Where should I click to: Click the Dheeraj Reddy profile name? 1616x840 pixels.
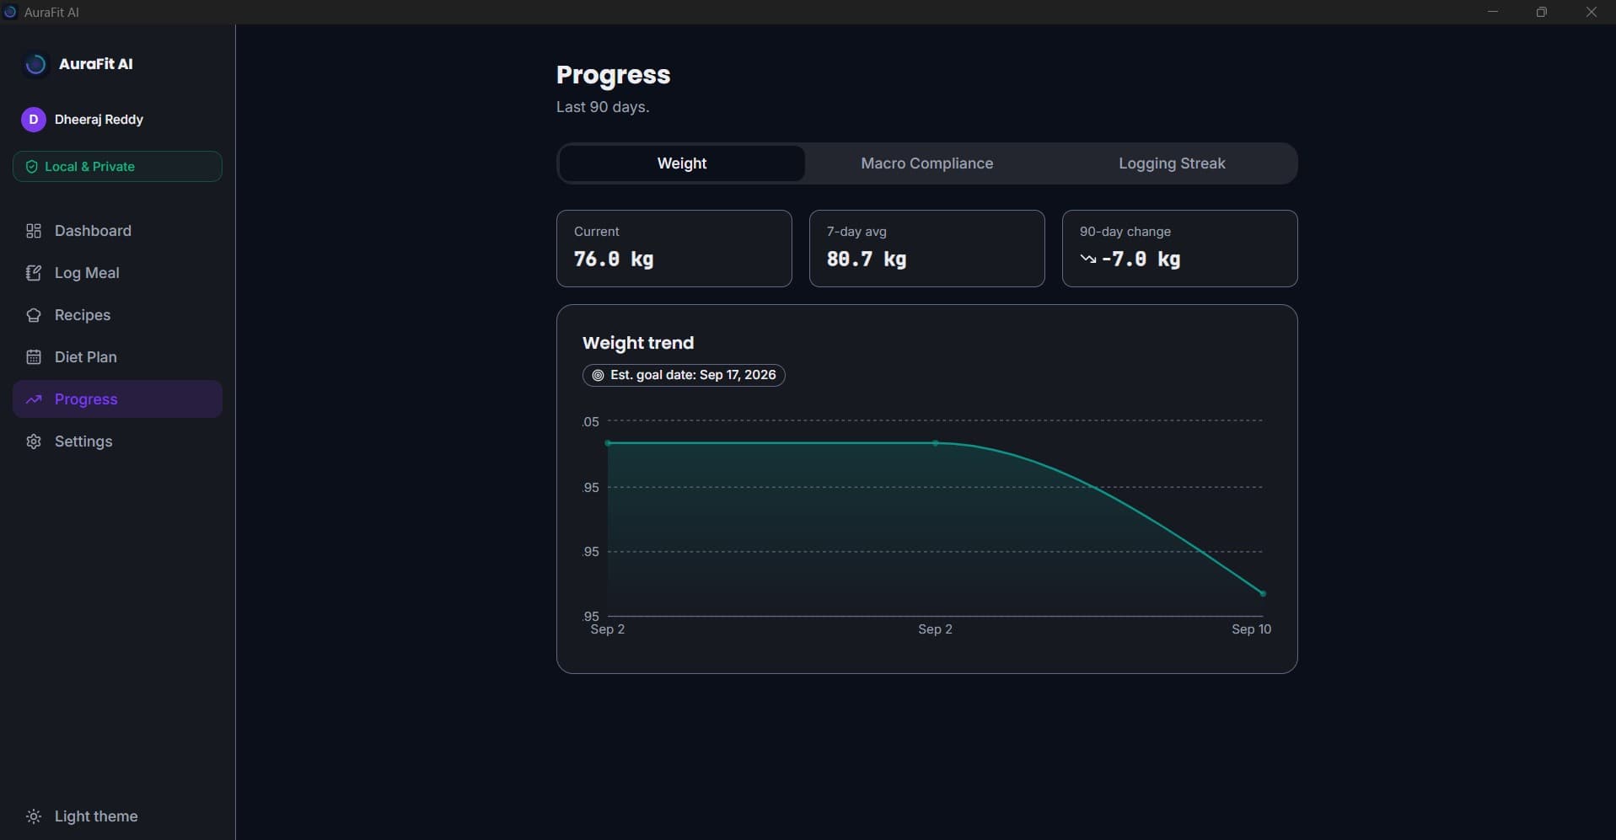[x=99, y=120]
